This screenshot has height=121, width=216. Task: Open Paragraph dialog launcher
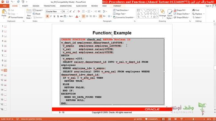pos(135,21)
